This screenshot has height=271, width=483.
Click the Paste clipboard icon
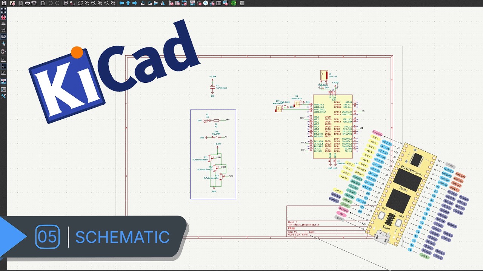pyautogui.click(x=43, y=3)
